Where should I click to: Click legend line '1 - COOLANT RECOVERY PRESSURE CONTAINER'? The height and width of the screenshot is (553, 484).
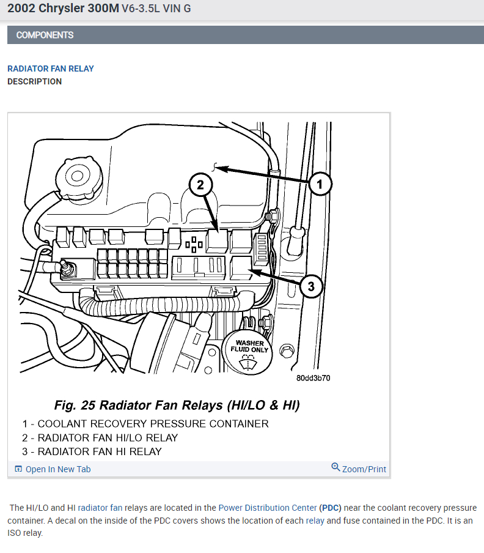(145, 423)
